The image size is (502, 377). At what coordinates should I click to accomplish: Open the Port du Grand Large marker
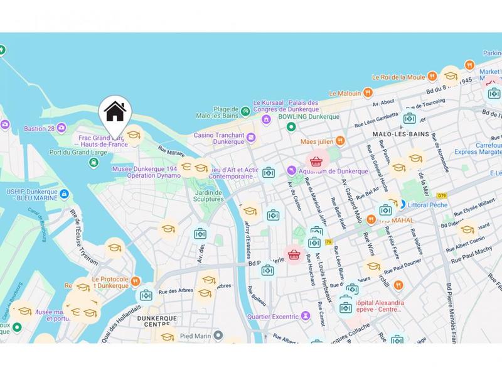point(93,163)
